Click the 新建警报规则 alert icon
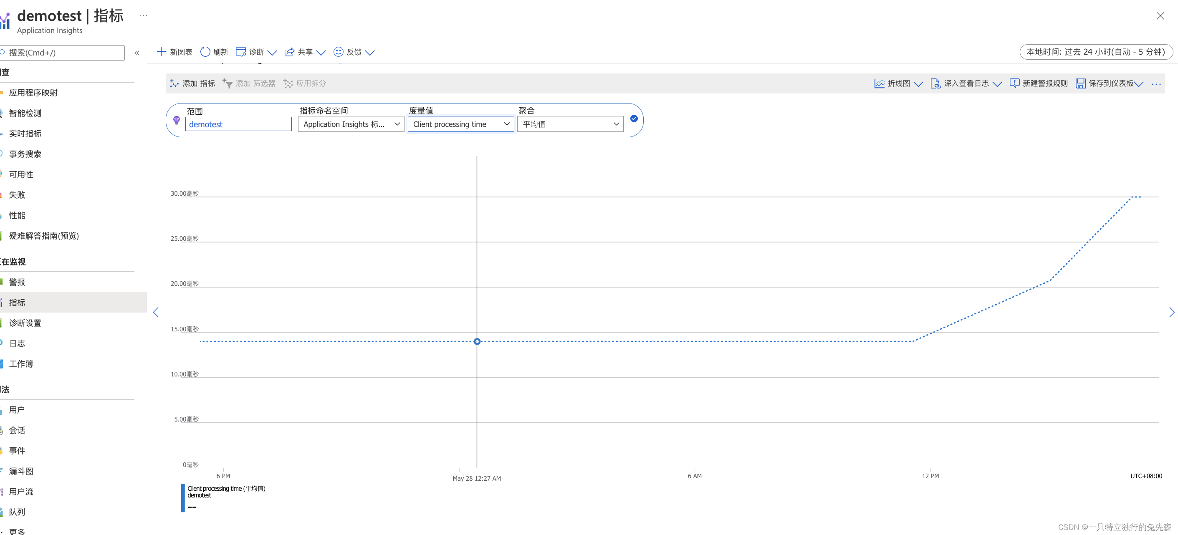The image size is (1178, 535). coord(1014,83)
